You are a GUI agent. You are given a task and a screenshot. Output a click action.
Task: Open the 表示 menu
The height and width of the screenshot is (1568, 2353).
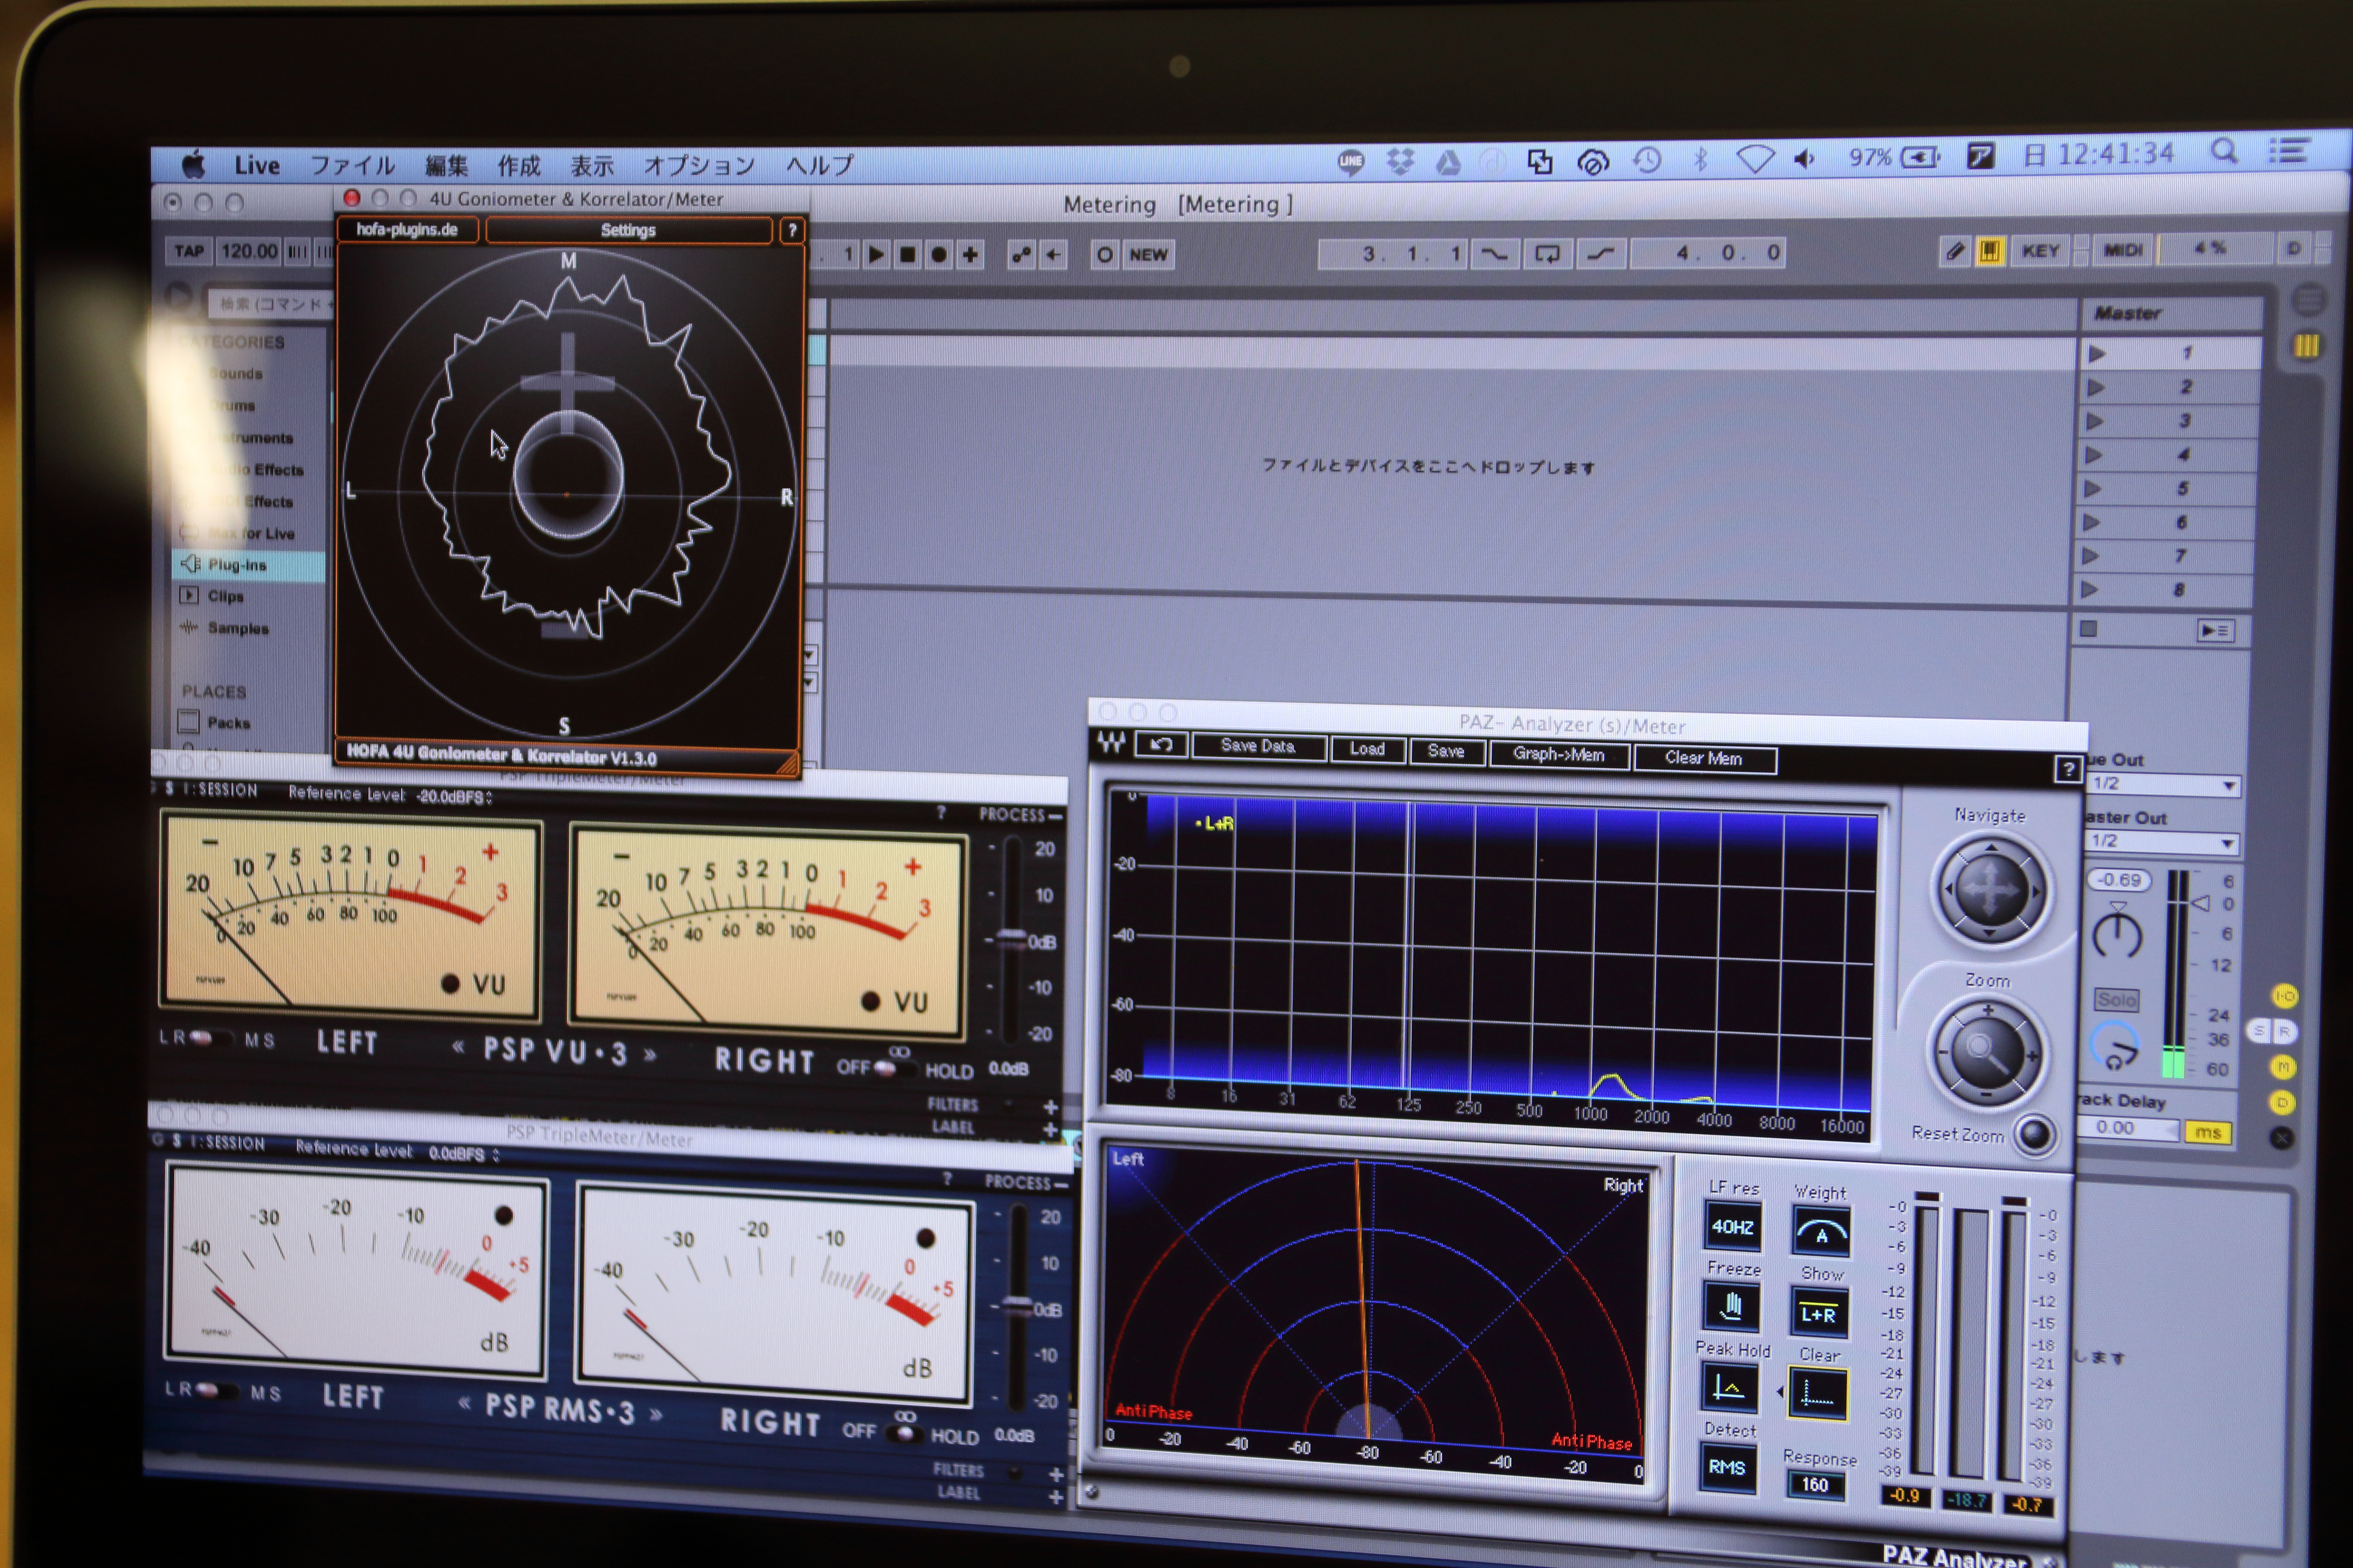[591, 165]
